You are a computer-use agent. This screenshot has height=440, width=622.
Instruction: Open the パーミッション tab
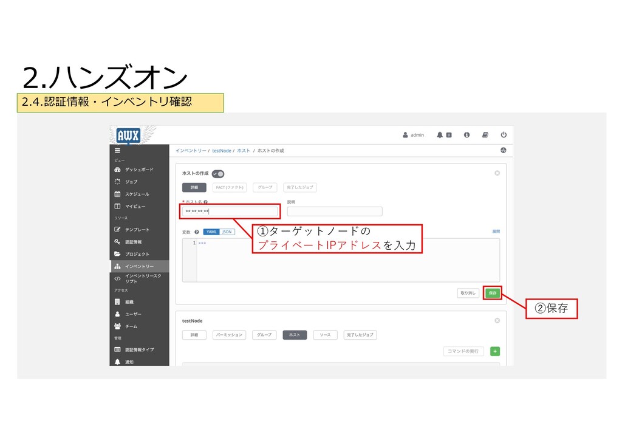(229, 335)
